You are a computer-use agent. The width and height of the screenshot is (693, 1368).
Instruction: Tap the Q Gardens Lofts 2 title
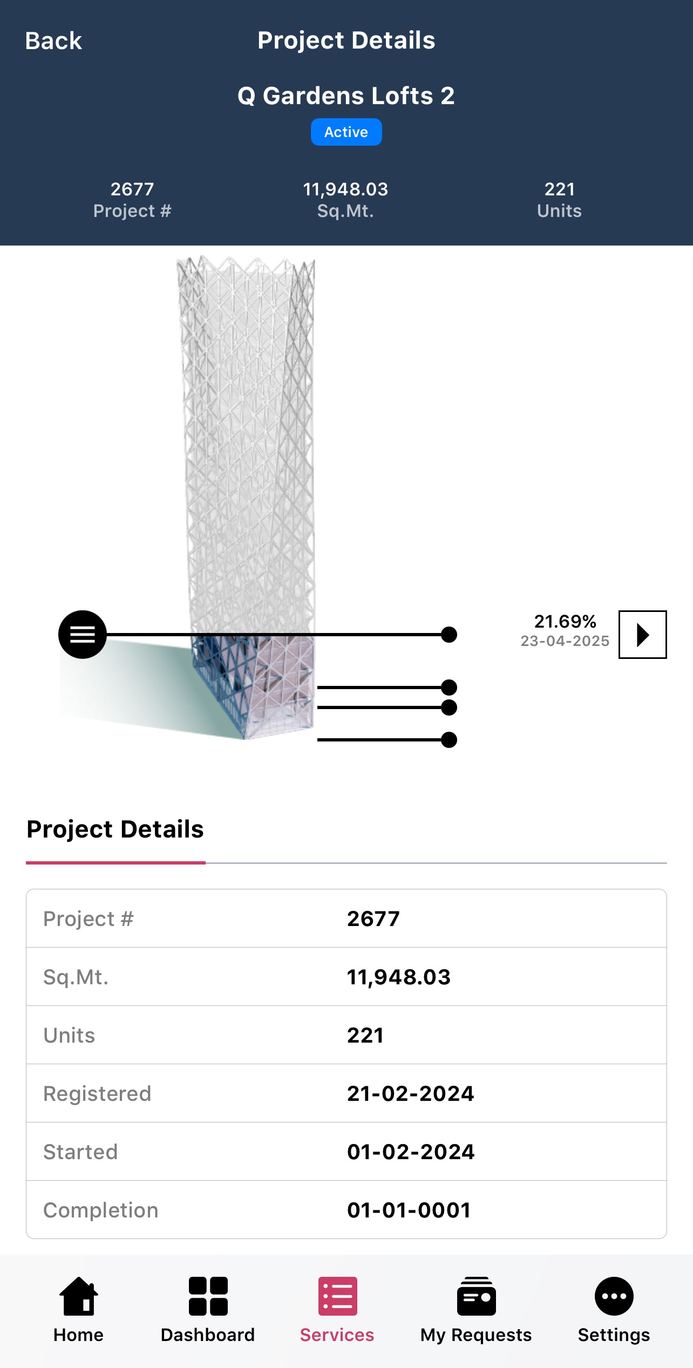click(x=346, y=96)
